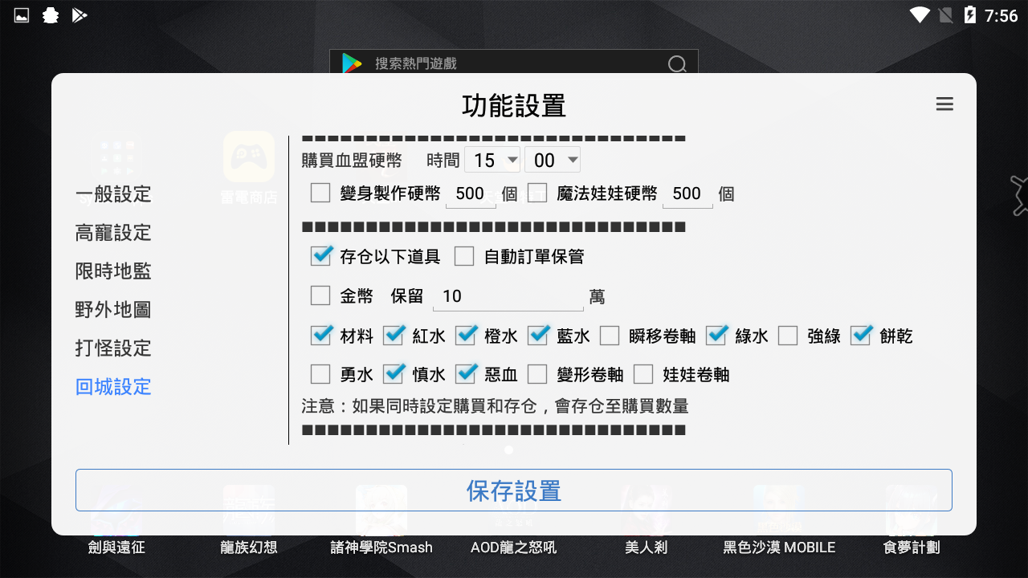Enable the 瞬移卷軸 checkbox

coord(610,336)
